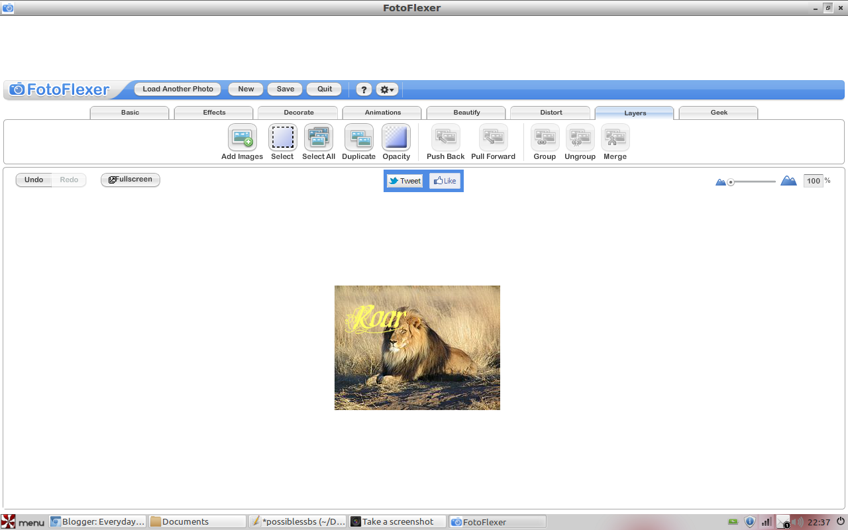
Task: Open Take a screenshot taskbar window
Action: coord(397,522)
